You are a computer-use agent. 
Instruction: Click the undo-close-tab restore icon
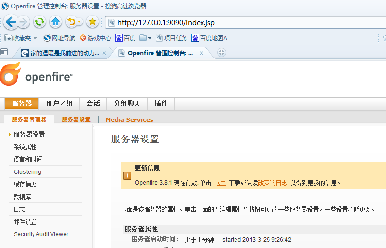point(72,22)
